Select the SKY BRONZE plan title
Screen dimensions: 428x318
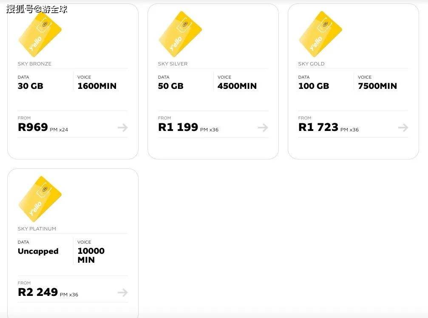pyautogui.click(x=35, y=64)
